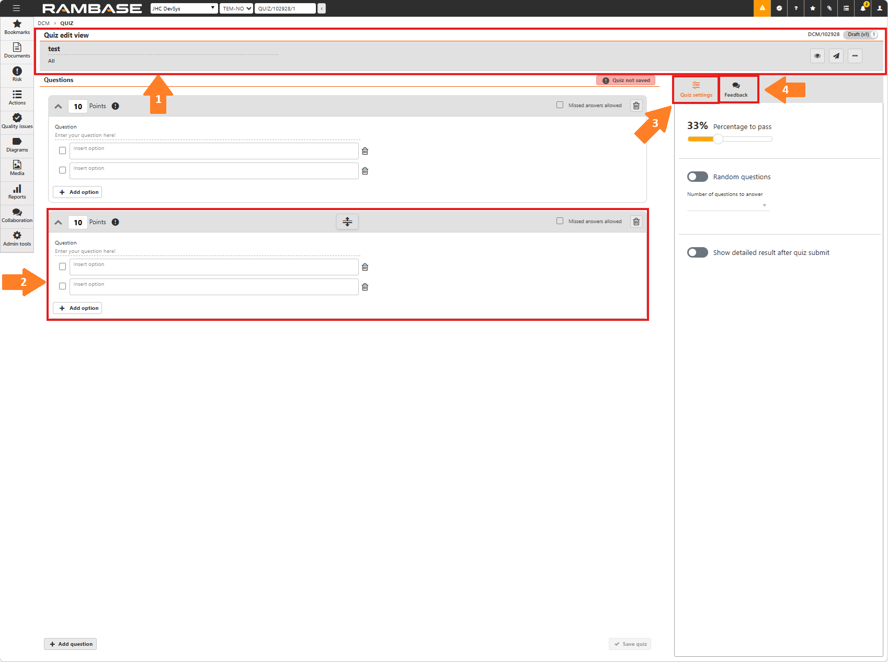This screenshot has width=888, height=662.
Task: Open Quality issues in the sidebar
Action: click(17, 121)
